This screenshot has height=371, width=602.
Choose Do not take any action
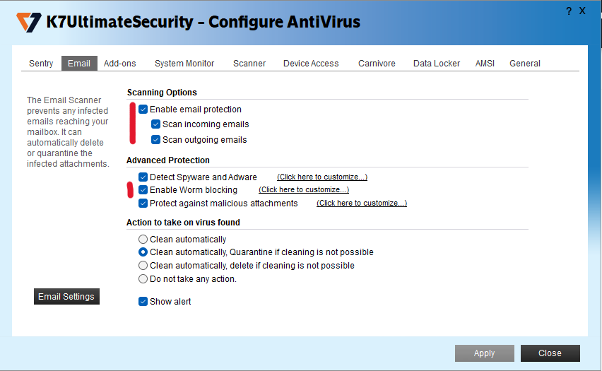tap(143, 279)
